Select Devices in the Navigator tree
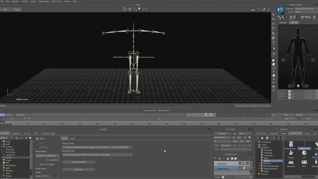318x179 pixels. (x=8, y=157)
